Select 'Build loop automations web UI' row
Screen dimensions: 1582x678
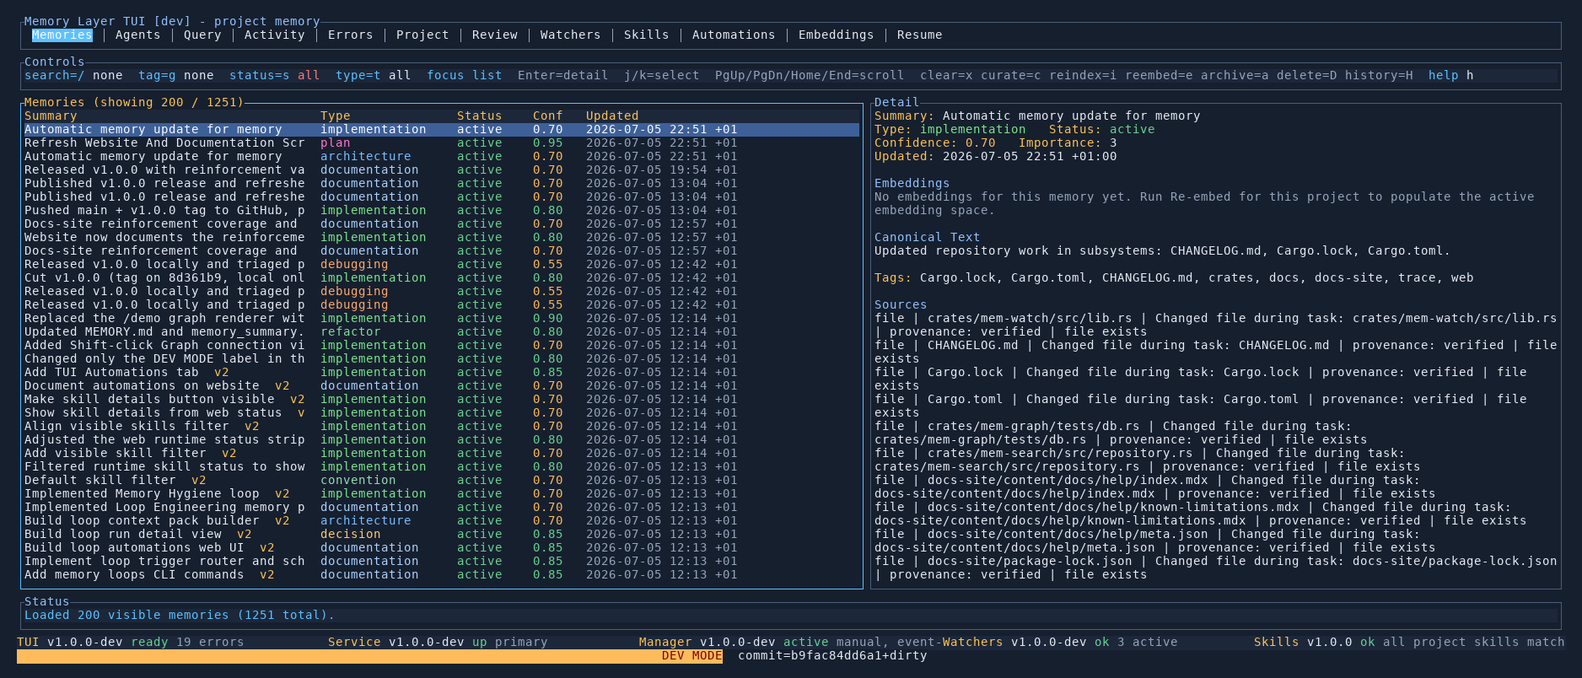pyautogui.click(x=441, y=547)
